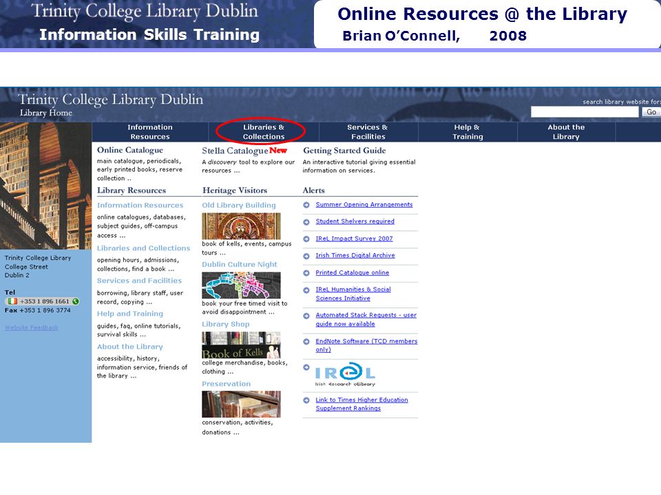Click Dublin Culture Night map thumbnail
Screen dimensions: 661x495
241,285
